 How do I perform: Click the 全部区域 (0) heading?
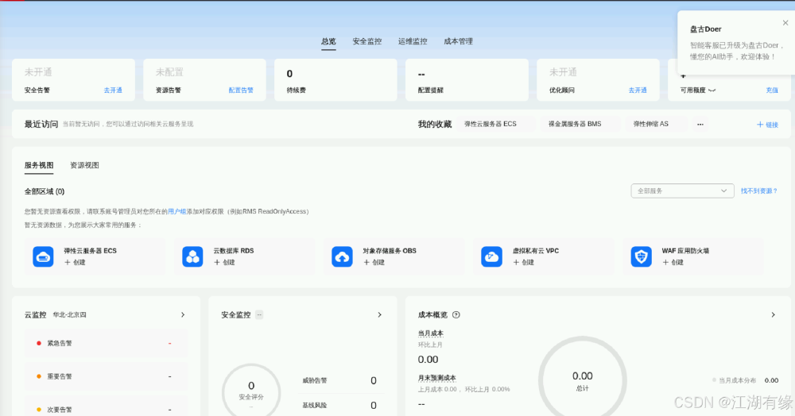tap(45, 191)
